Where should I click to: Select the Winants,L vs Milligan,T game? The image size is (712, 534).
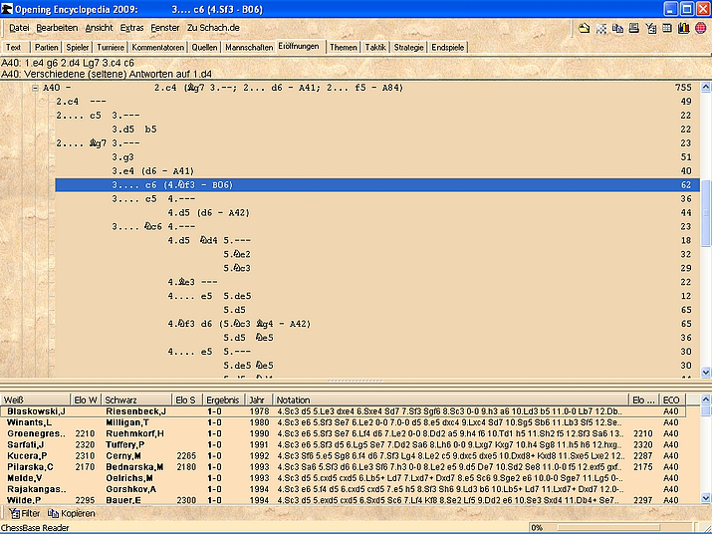click(343, 422)
